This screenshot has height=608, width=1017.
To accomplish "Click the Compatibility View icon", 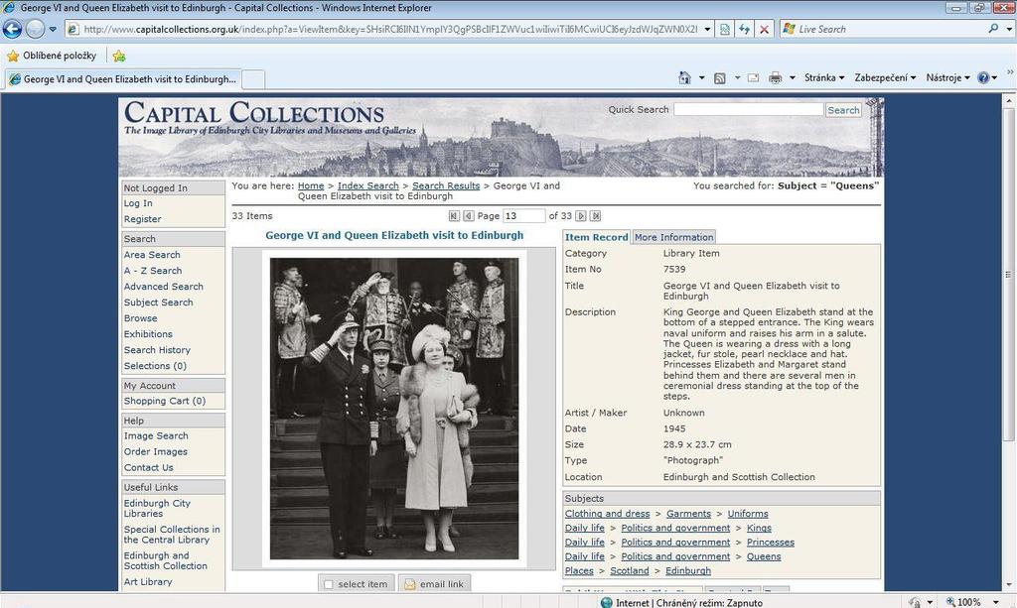I will tap(725, 29).
